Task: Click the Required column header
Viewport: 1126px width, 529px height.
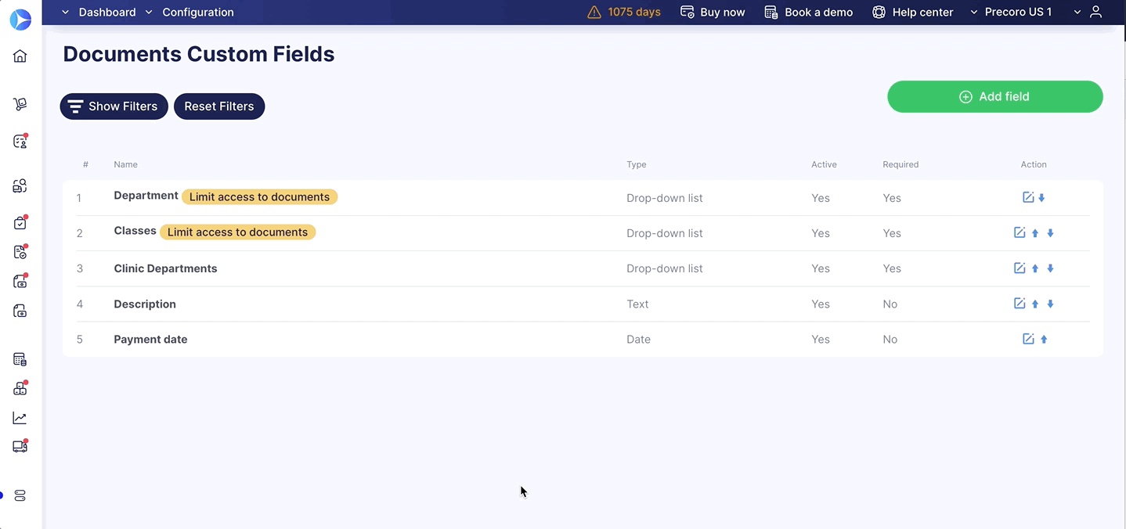Action: tap(900, 164)
